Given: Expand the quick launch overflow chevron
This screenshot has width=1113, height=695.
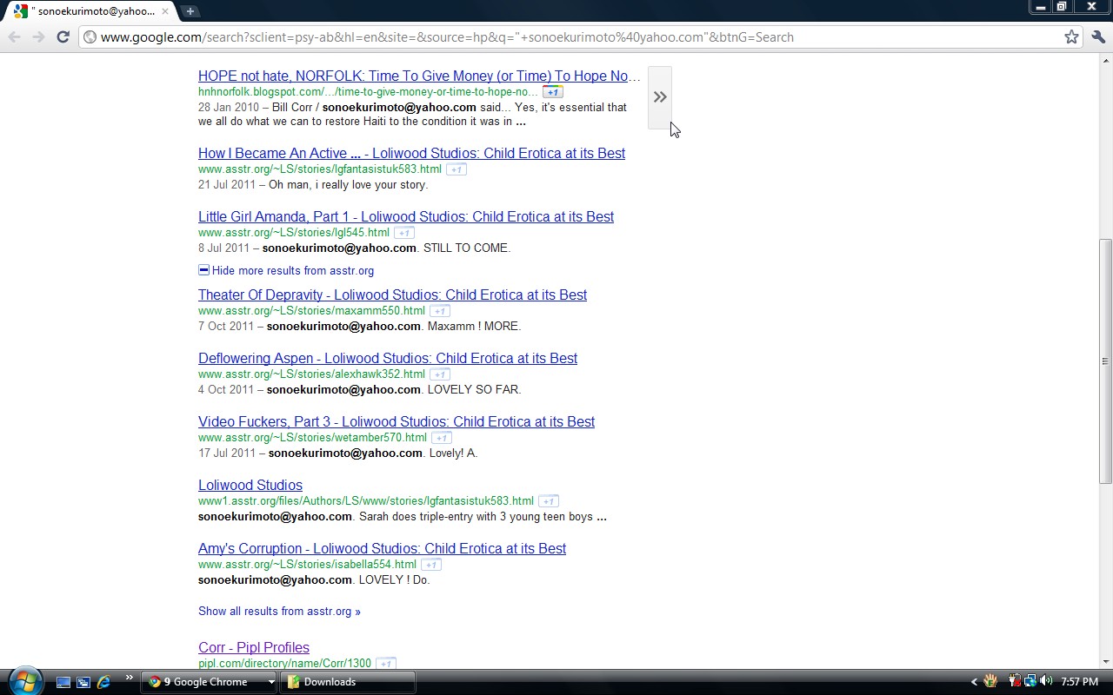Looking at the screenshot, I should coord(130,678).
